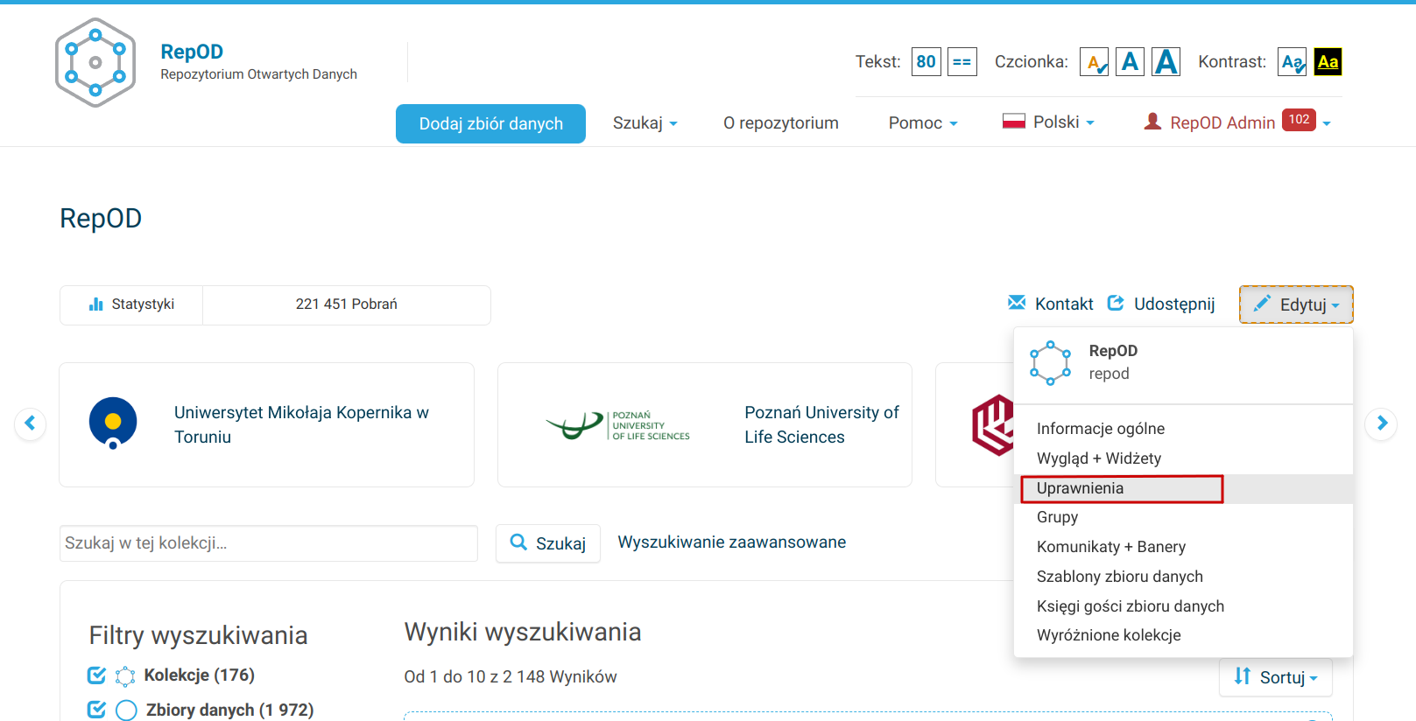Set text to full width (==)

click(962, 62)
